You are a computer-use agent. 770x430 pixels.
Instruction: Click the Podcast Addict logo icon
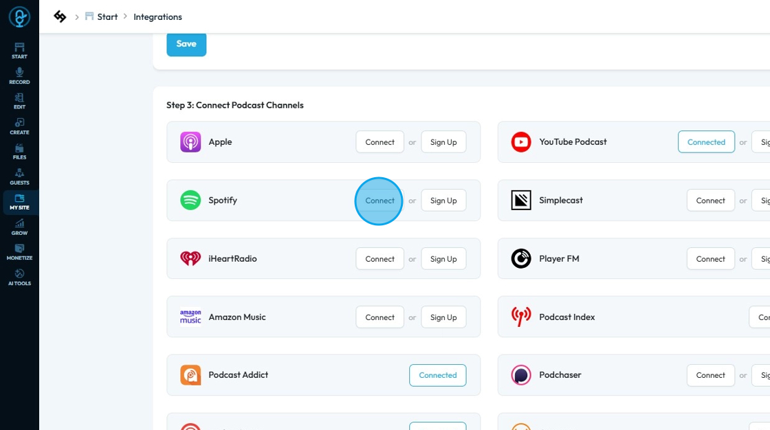pos(190,375)
